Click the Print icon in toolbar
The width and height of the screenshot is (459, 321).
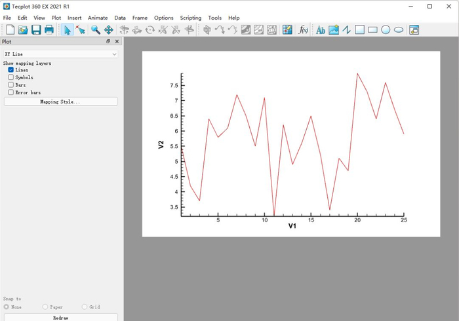click(49, 29)
